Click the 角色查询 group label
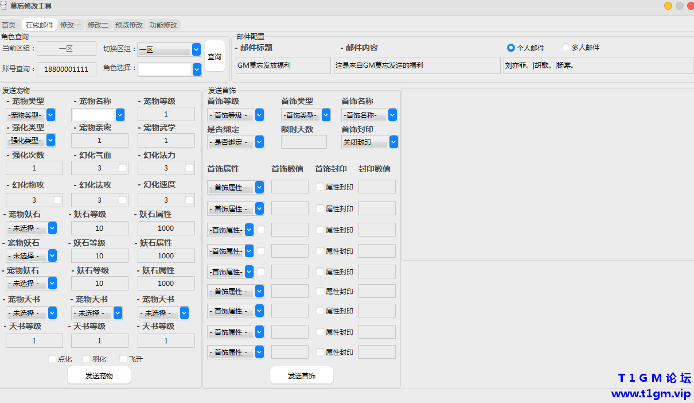 pyautogui.click(x=15, y=37)
